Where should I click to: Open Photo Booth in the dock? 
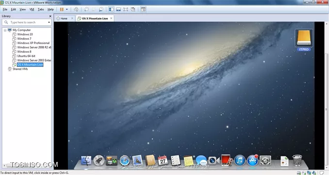(x=227, y=160)
